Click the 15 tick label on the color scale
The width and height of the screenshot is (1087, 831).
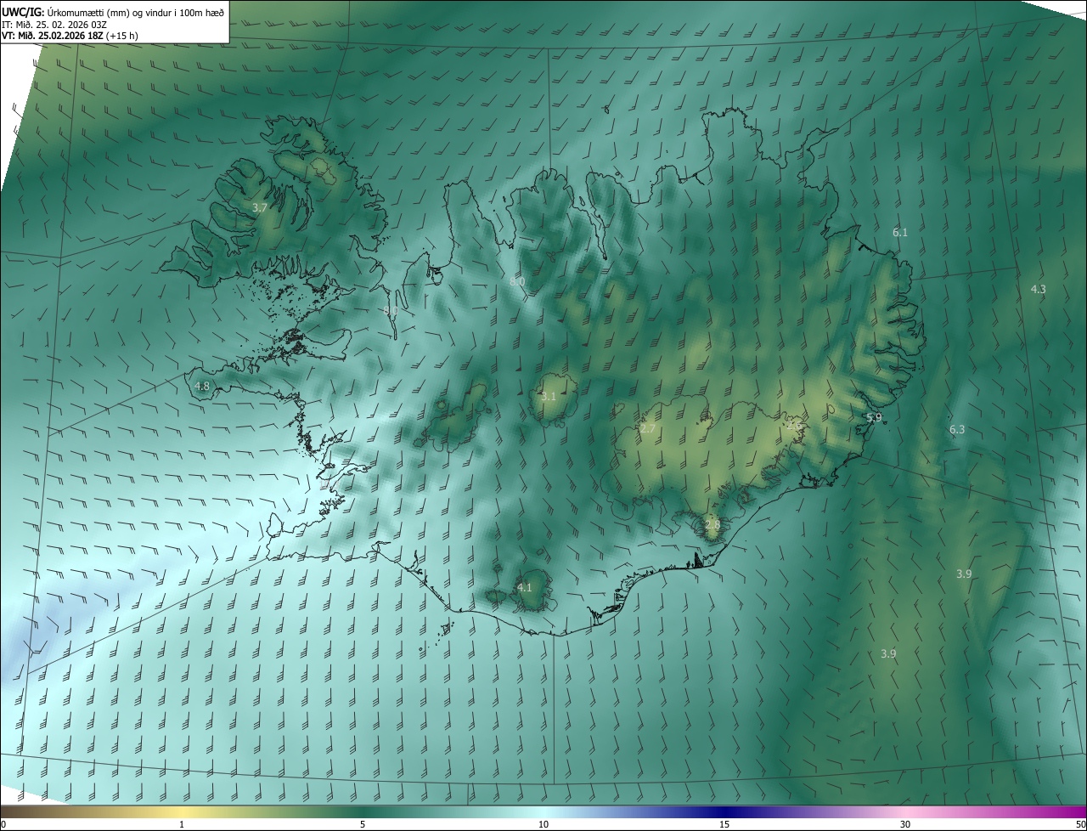click(x=724, y=824)
